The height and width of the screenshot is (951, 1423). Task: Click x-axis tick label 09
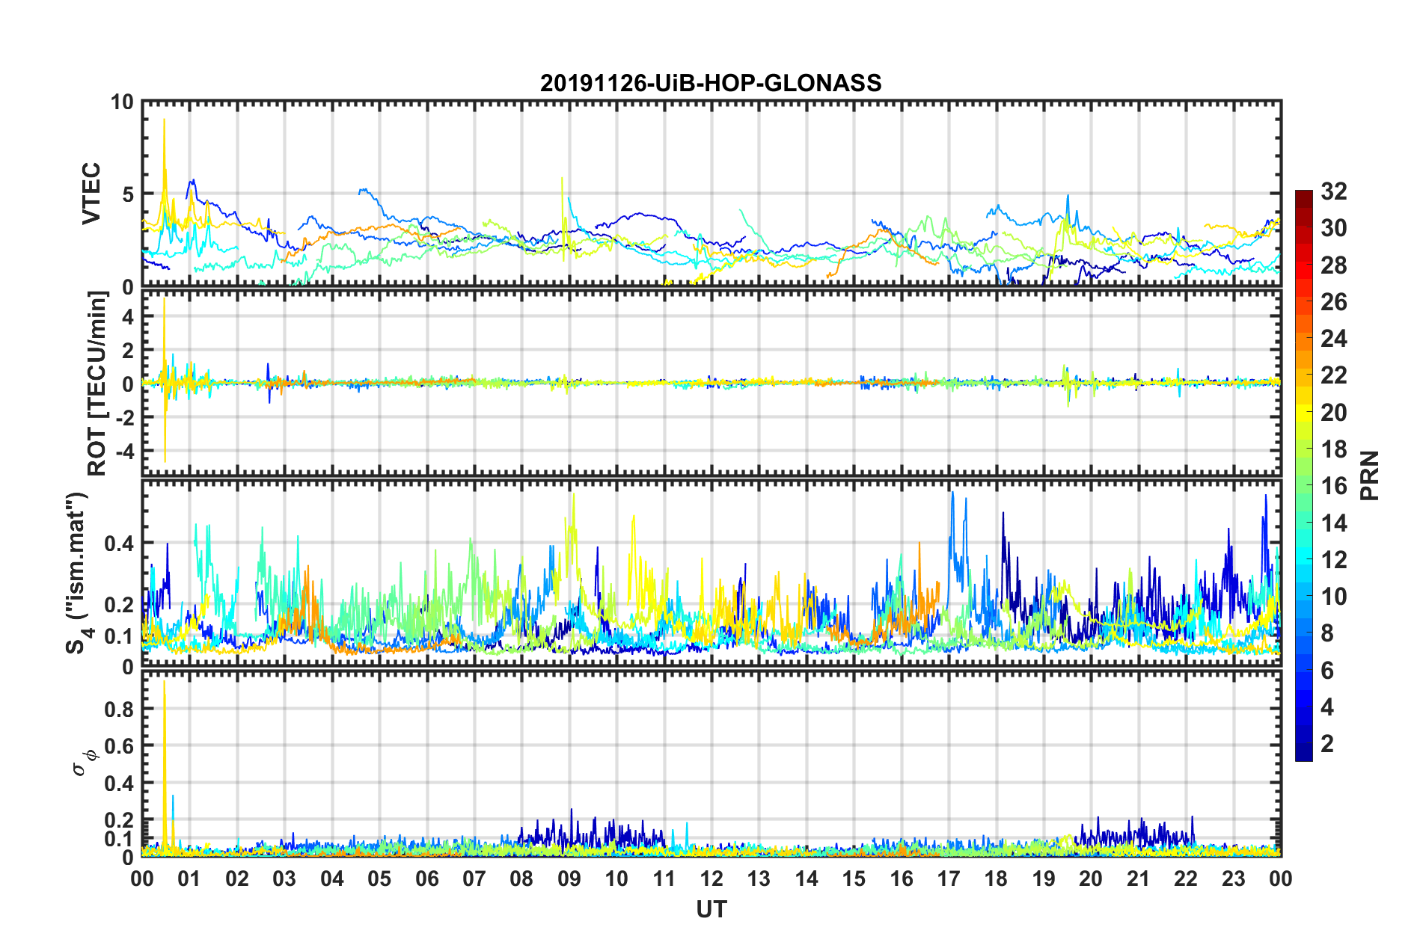[569, 878]
